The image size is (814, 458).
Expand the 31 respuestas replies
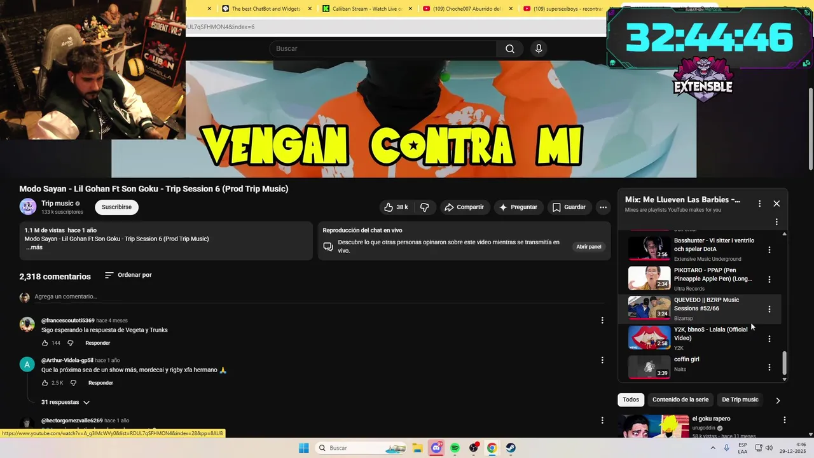point(66,403)
